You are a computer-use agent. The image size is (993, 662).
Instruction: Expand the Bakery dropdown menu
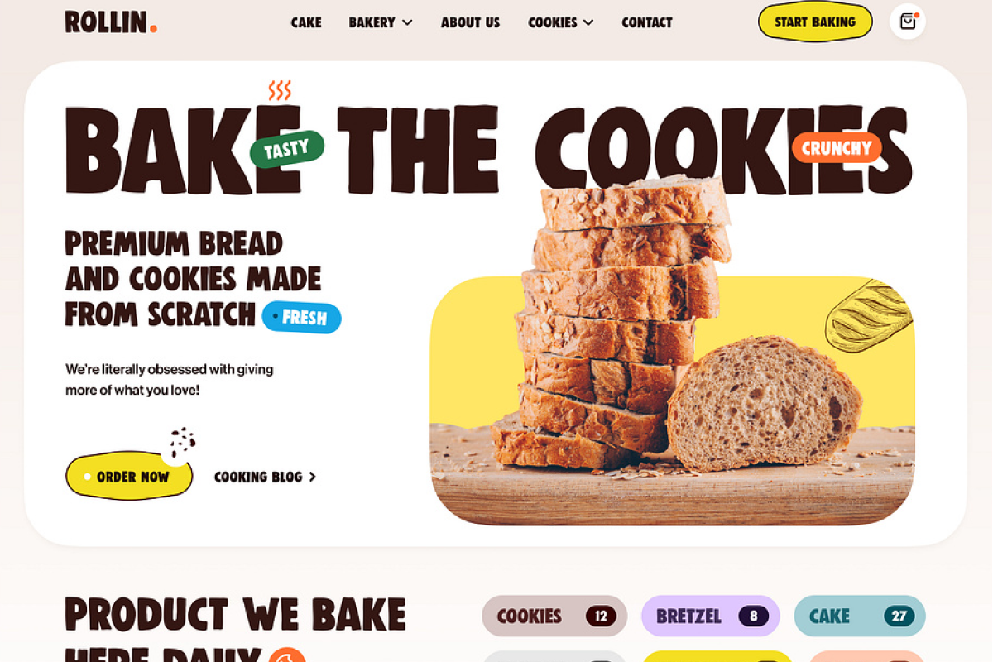381,22
